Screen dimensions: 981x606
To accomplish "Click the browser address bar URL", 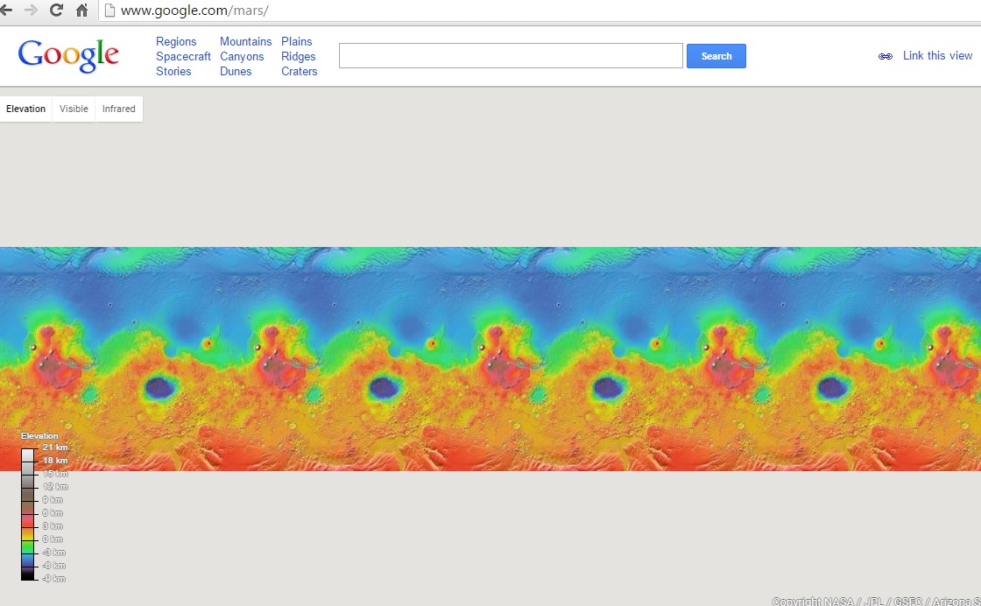I will coord(194,11).
